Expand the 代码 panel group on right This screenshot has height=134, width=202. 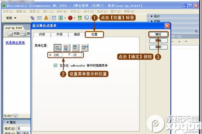pyautogui.click(x=155, y=21)
